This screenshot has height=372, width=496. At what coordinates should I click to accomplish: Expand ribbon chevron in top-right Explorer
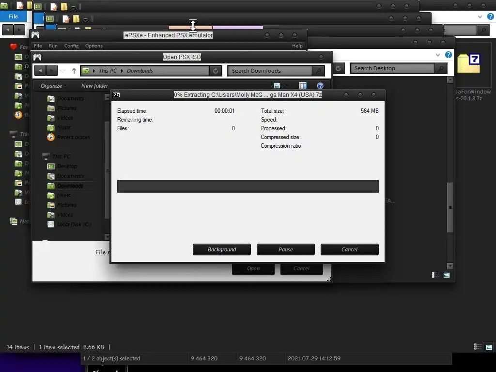pos(480,16)
